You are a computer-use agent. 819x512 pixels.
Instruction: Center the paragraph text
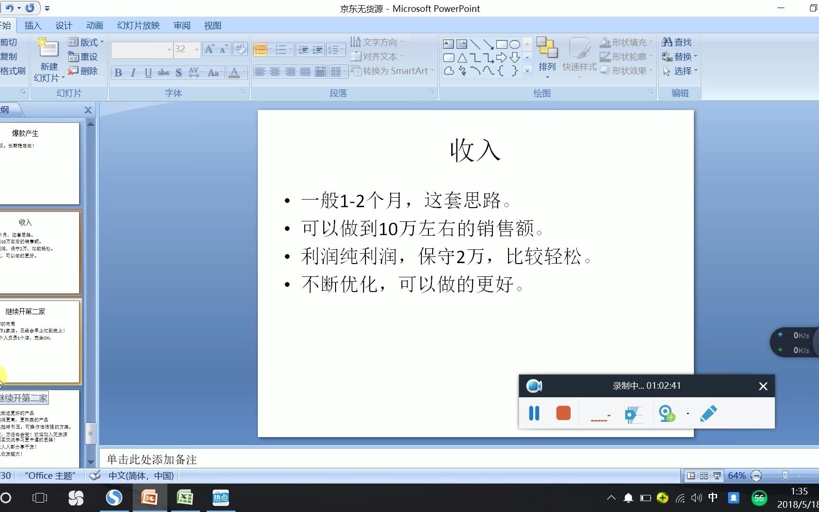(275, 72)
